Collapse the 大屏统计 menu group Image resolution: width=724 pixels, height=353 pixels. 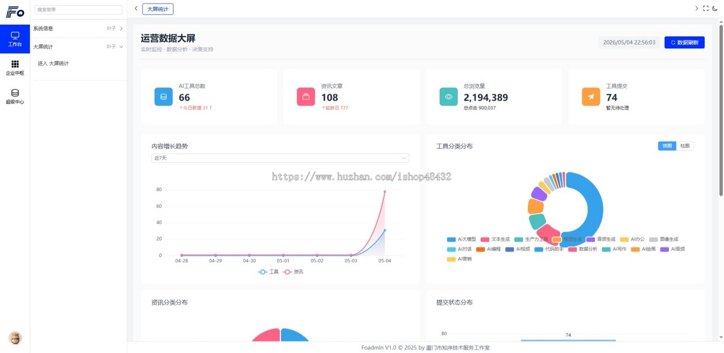click(78, 46)
